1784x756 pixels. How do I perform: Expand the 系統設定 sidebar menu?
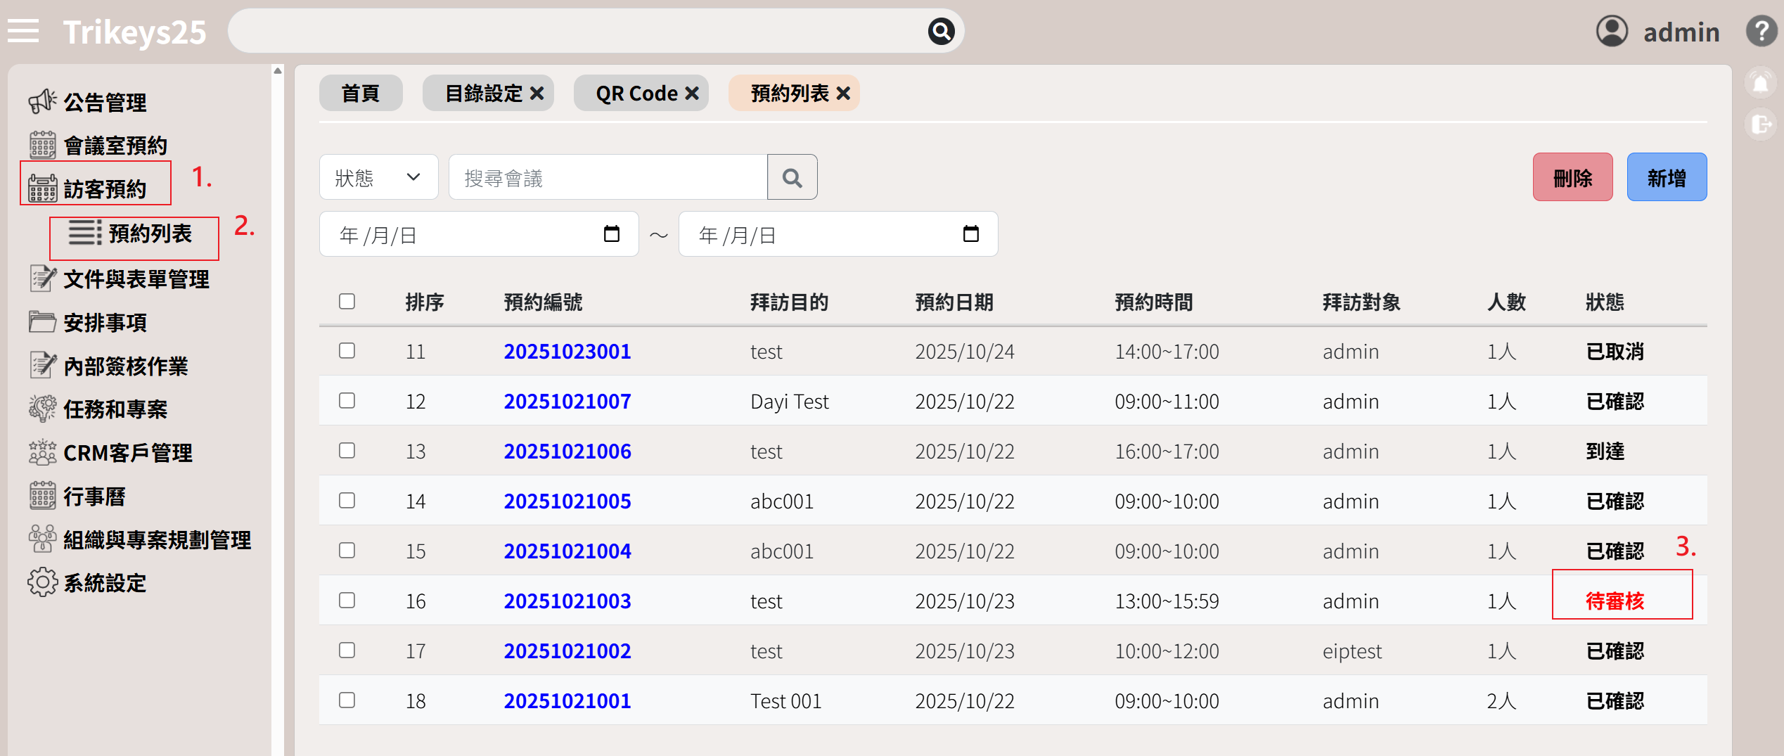[x=104, y=583]
